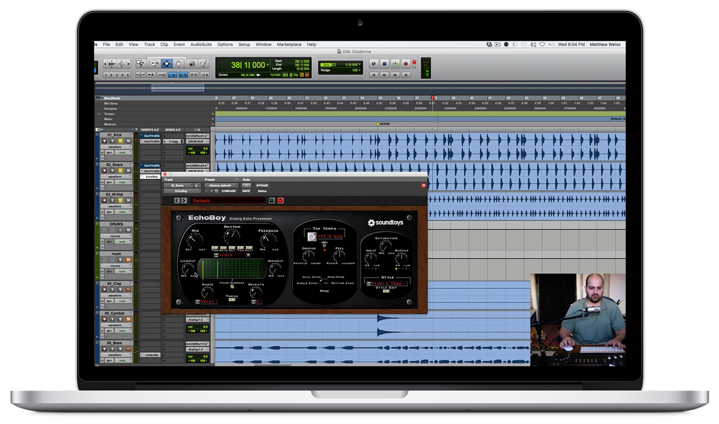Select zoom preset 1 button
Screen dimensions: 719x424
tap(105, 74)
